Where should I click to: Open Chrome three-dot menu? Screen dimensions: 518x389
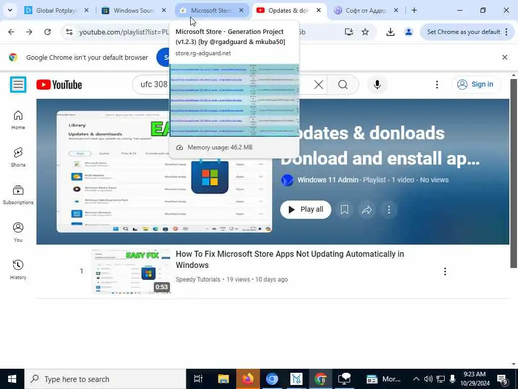point(506,32)
